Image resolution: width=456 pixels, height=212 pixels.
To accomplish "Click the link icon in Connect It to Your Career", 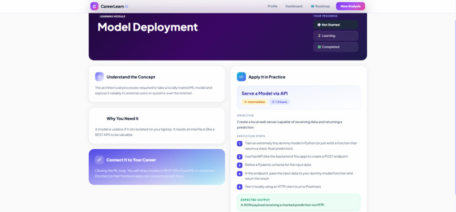I will 99,160.
